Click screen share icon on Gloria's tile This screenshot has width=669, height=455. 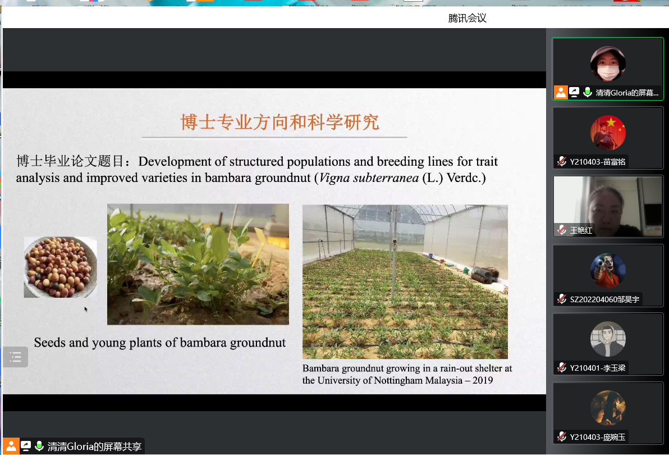(x=574, y=93)
